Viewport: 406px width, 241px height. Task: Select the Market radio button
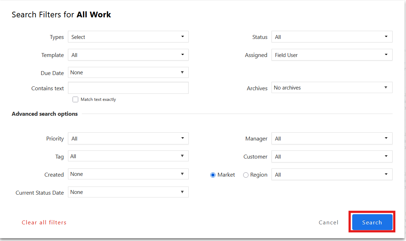(x=213, y=175)
